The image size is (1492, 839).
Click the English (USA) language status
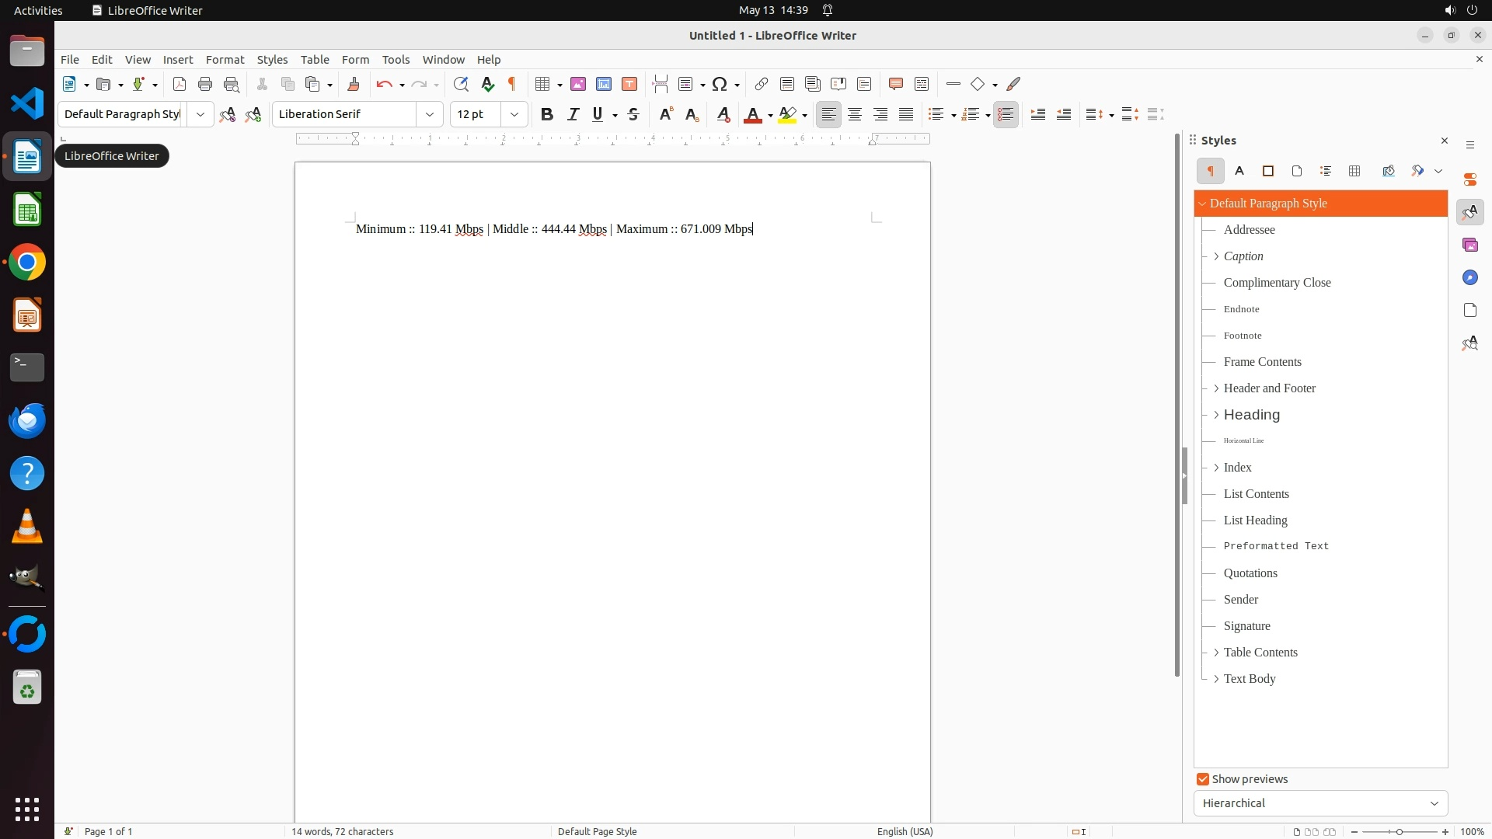coord(905,831)
